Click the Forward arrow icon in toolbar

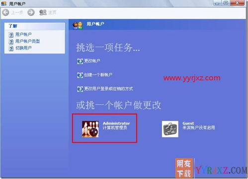31,12
